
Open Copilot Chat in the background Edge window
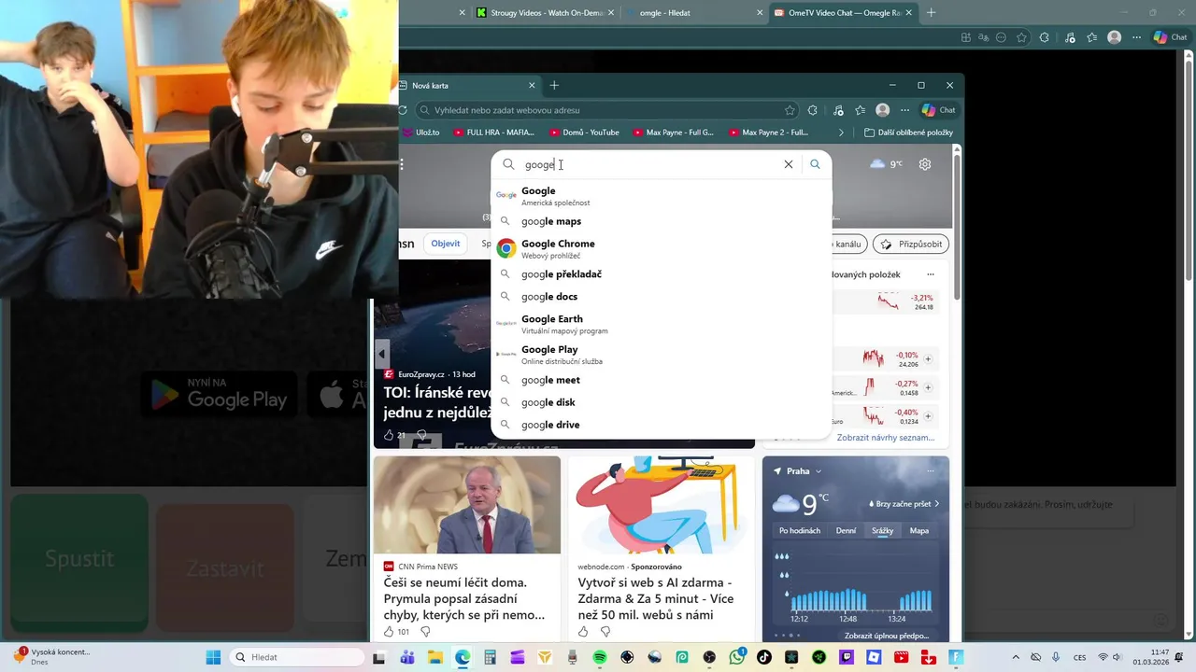tap(1171, 37)
